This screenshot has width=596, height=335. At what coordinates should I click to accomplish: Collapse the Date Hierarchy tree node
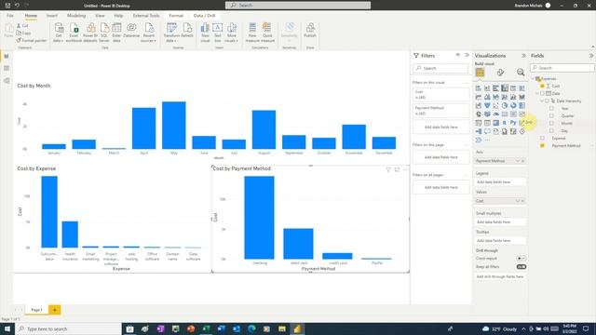(x=542, y=101)
